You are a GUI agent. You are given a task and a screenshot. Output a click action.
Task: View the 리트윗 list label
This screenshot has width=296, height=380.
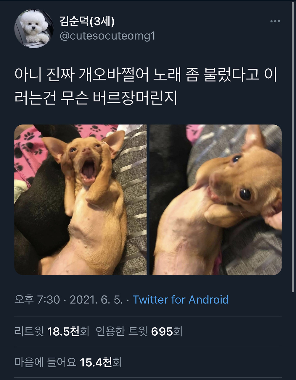click(29, 332)
